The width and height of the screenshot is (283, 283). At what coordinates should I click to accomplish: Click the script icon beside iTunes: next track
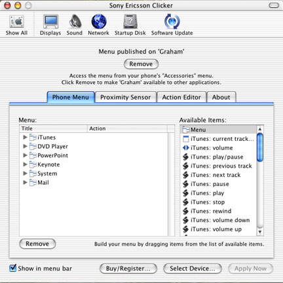pos(185,175)
